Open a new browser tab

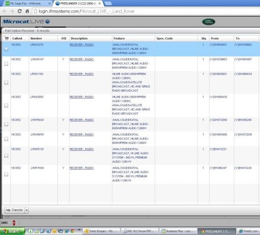[108, 3]
